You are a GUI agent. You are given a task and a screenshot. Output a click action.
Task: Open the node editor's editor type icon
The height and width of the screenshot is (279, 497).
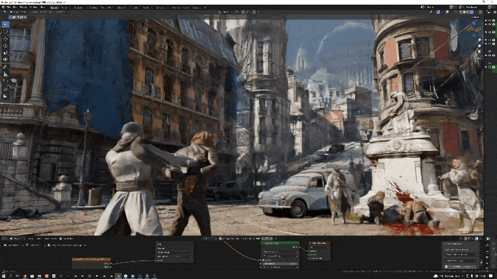[x=5, y=239]
